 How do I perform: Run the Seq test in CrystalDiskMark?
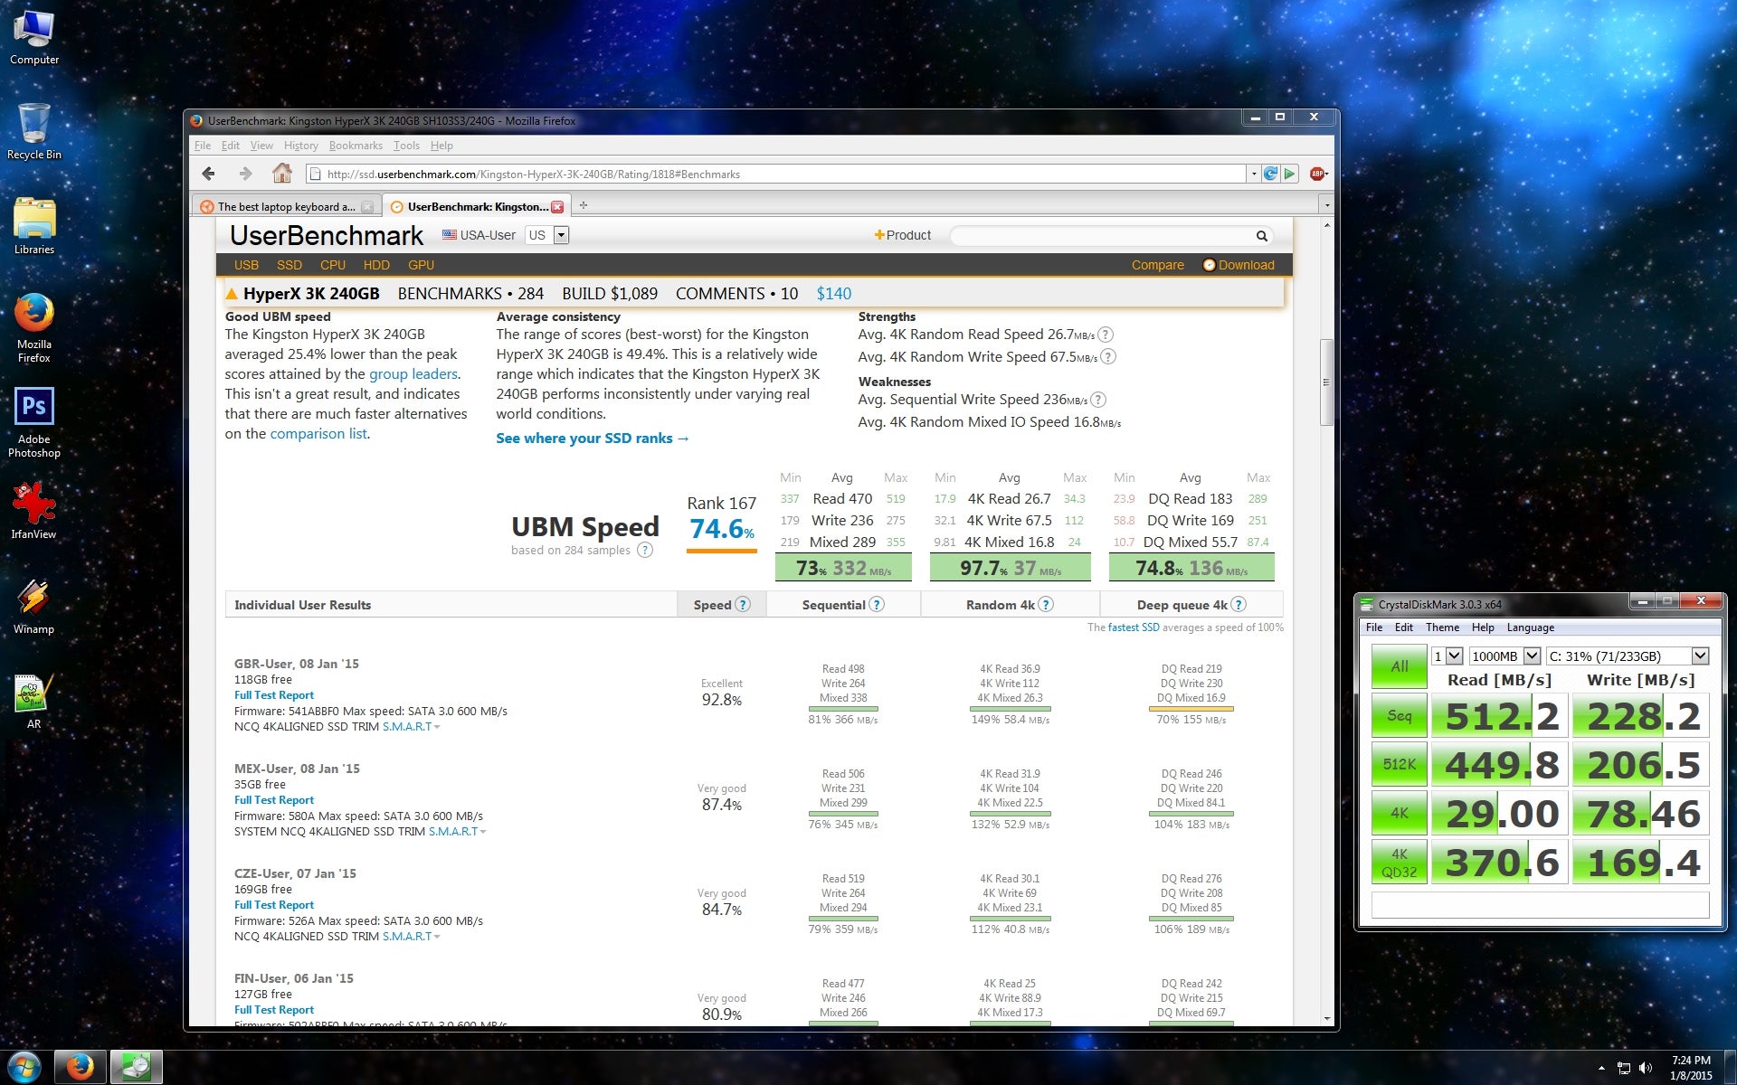tap(1399, 715)
